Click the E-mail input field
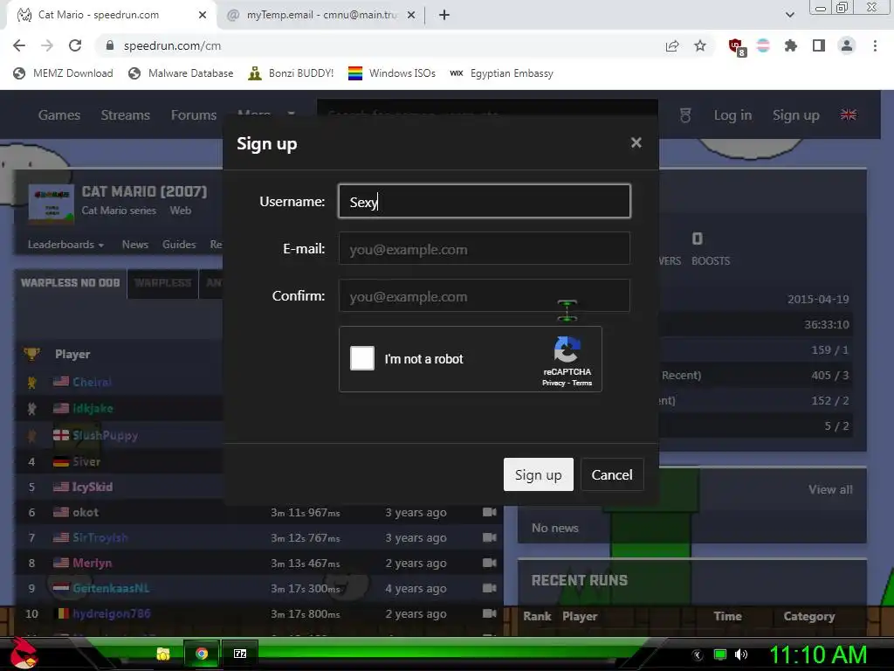The height and width of the screenshot is (671, 894). coord(485,248)
